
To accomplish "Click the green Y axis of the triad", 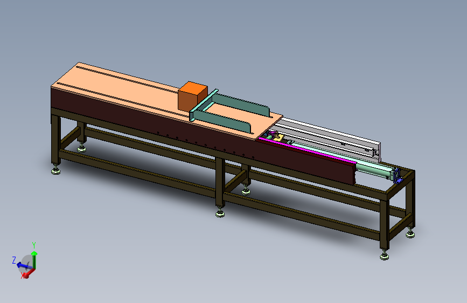I will (x=34, y=259).
